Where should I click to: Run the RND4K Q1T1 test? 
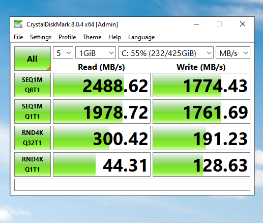point(33,164)
